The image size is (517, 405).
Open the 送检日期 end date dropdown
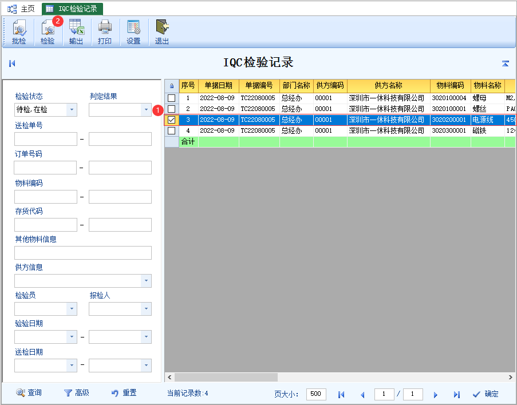146,365
